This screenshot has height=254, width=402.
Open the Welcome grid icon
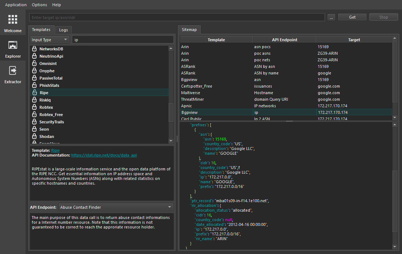coord(12,19)
